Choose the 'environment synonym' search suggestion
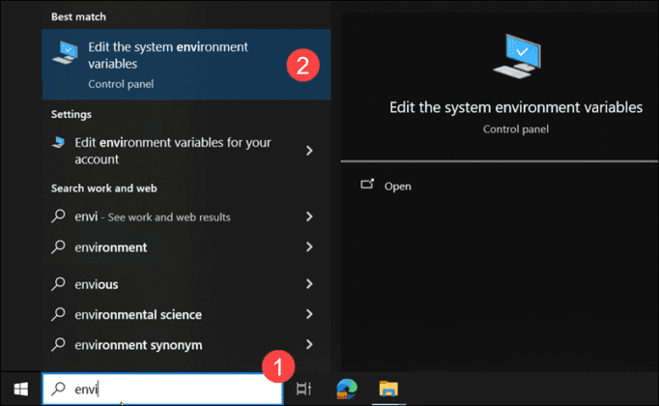The height and width of the screenshot is (406, 659). (138, 344)
